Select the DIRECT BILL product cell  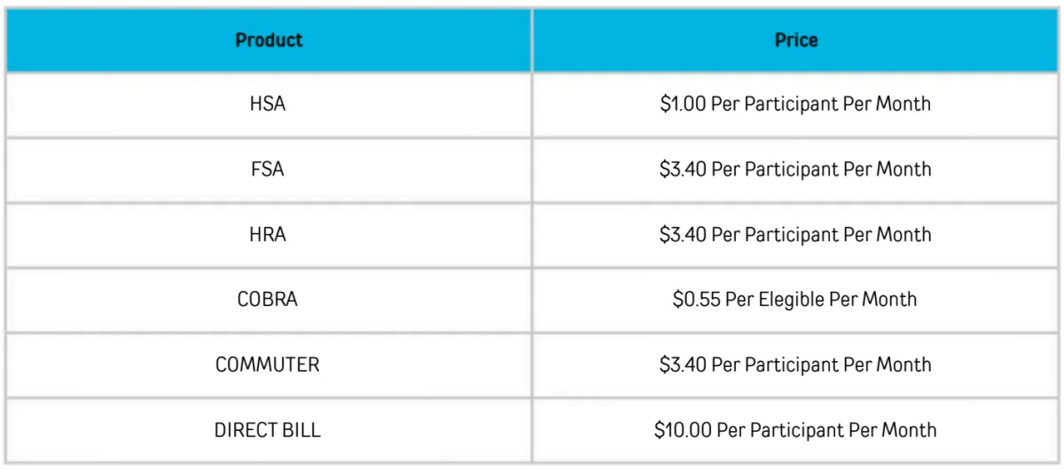269,431
